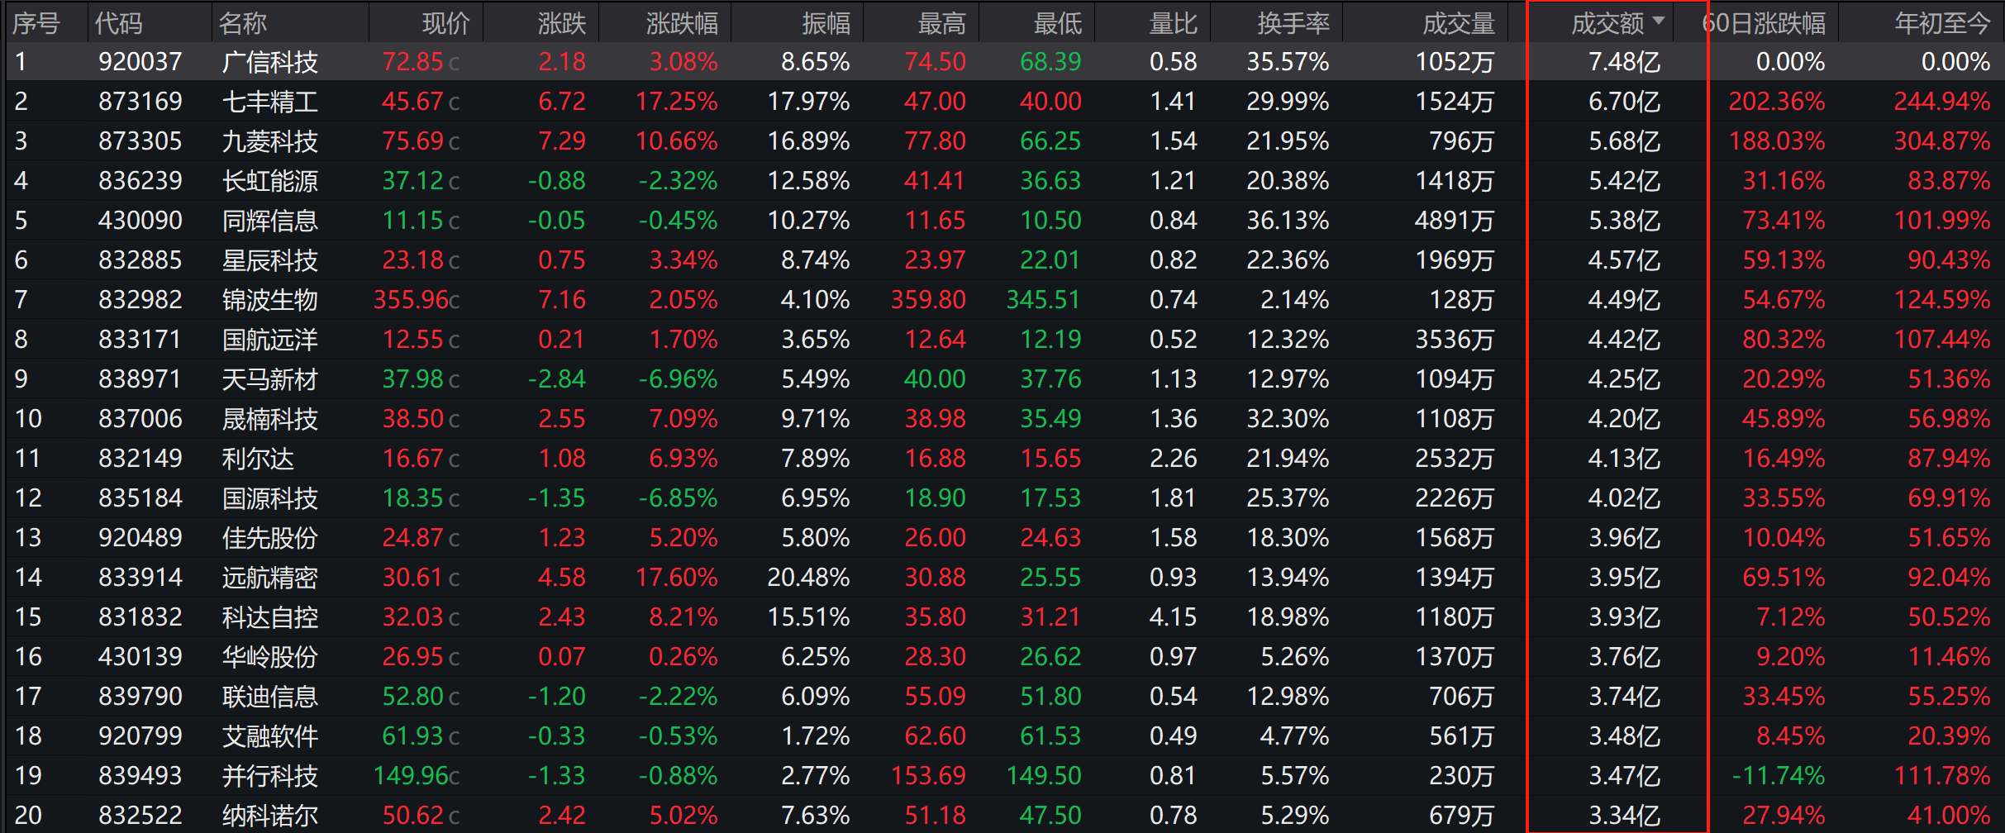Select stock name 广信科技
The width and height of the screenshot is (2005, 833).
[270, 62]
